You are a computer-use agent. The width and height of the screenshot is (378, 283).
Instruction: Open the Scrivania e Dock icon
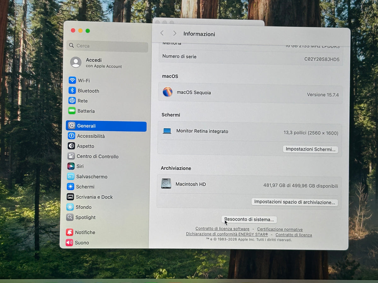pyautogui.click(x=70, y=197)
